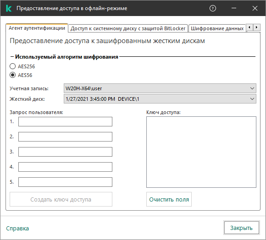266x240 pixels.
Task: Switch to Шифрование данных tab
Action: point(217,28)
